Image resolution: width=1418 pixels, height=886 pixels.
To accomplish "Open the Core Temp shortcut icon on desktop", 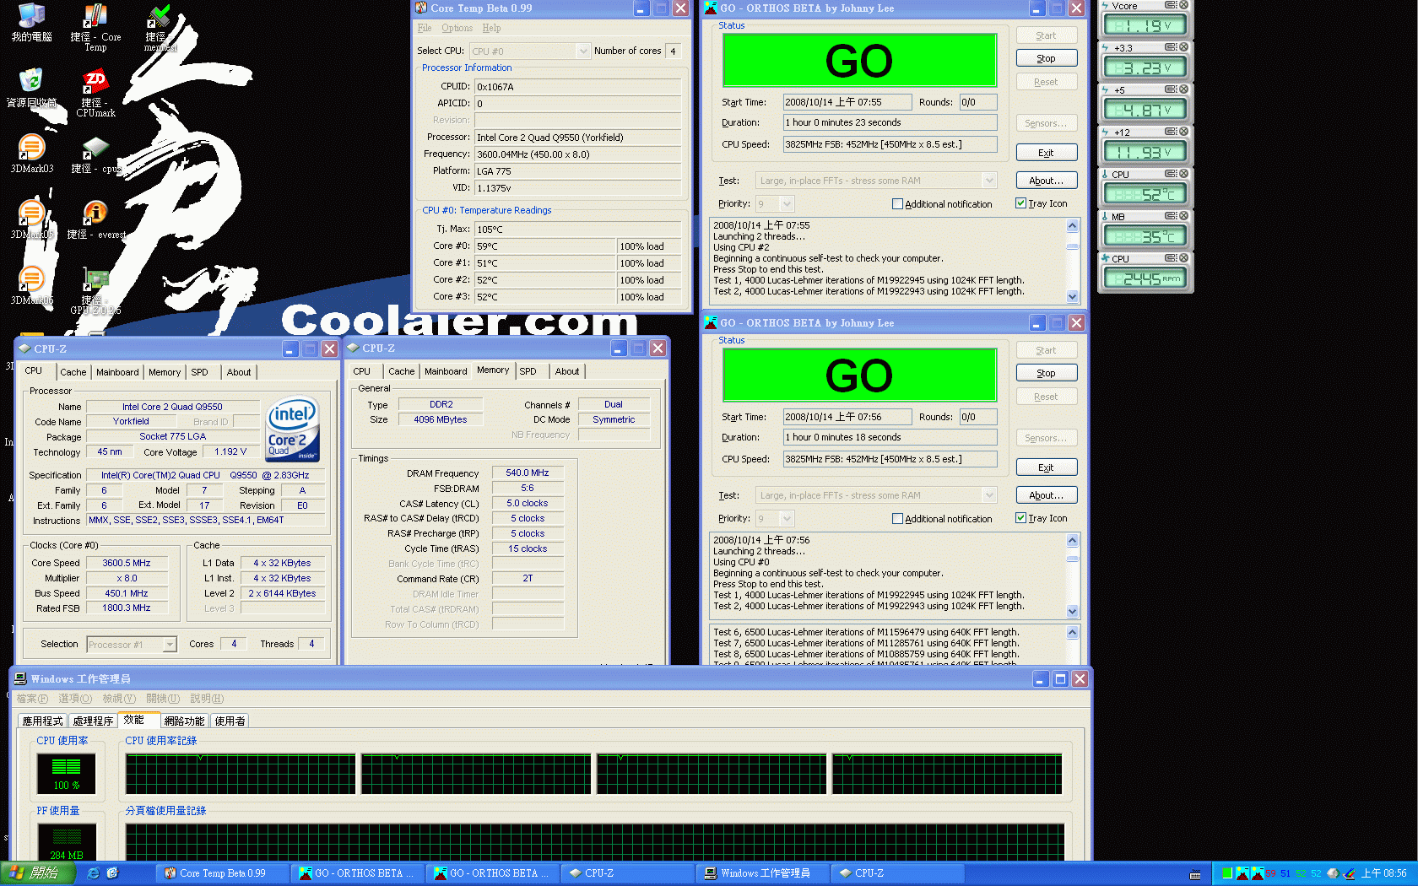I will tap(95, 16).
